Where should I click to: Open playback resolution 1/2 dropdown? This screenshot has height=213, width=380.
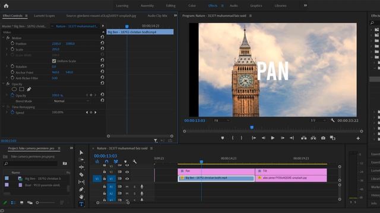click(x=318, y=120)
